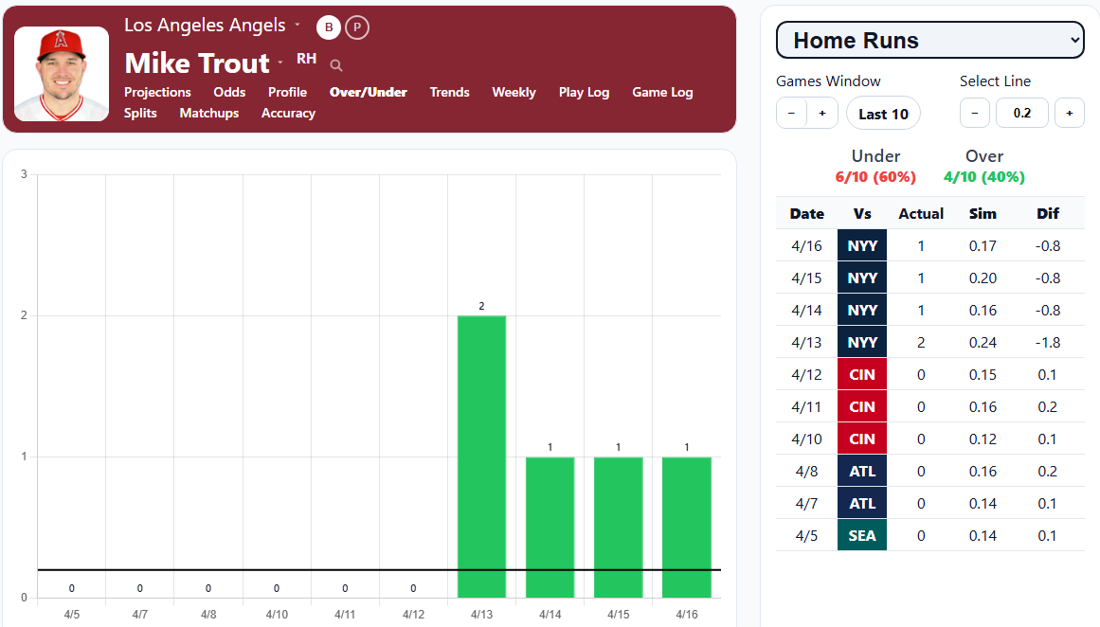
Task: Open the Splits tab
Action: (x=140, y=113)
